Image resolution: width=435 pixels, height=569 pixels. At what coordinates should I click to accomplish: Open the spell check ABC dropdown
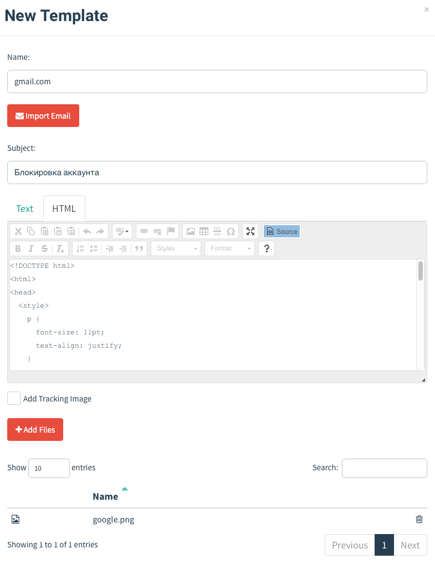click(x=122, y=231)
